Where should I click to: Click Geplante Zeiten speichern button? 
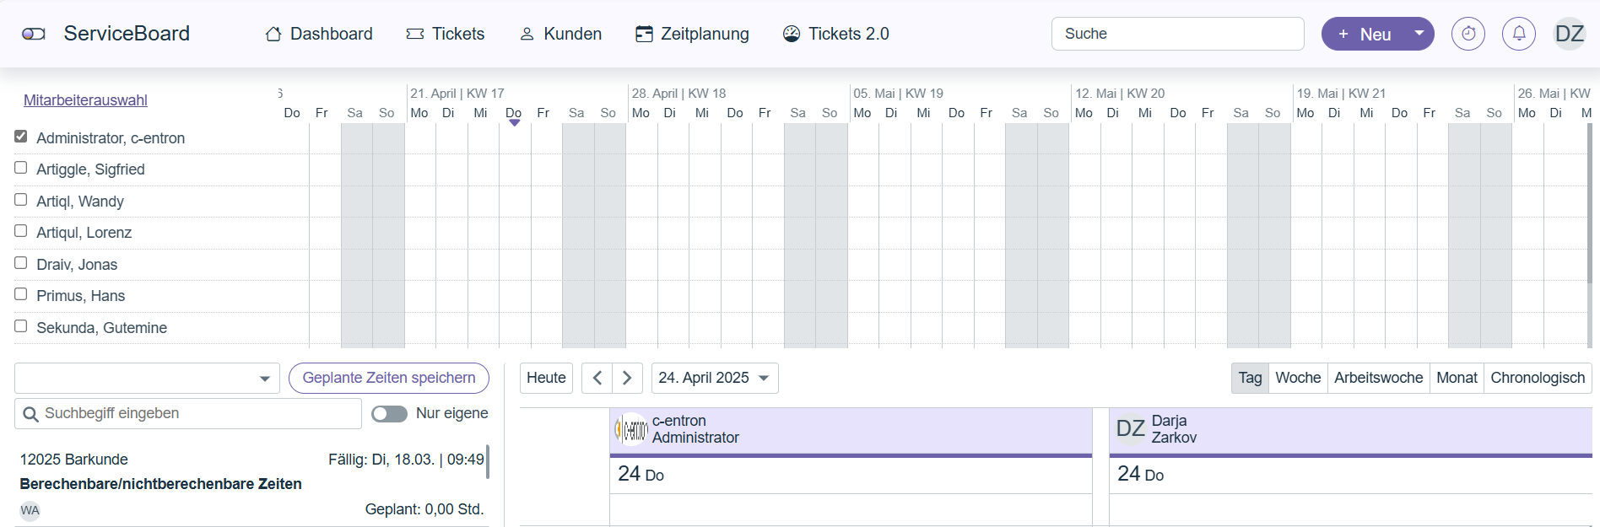point(388,378)
